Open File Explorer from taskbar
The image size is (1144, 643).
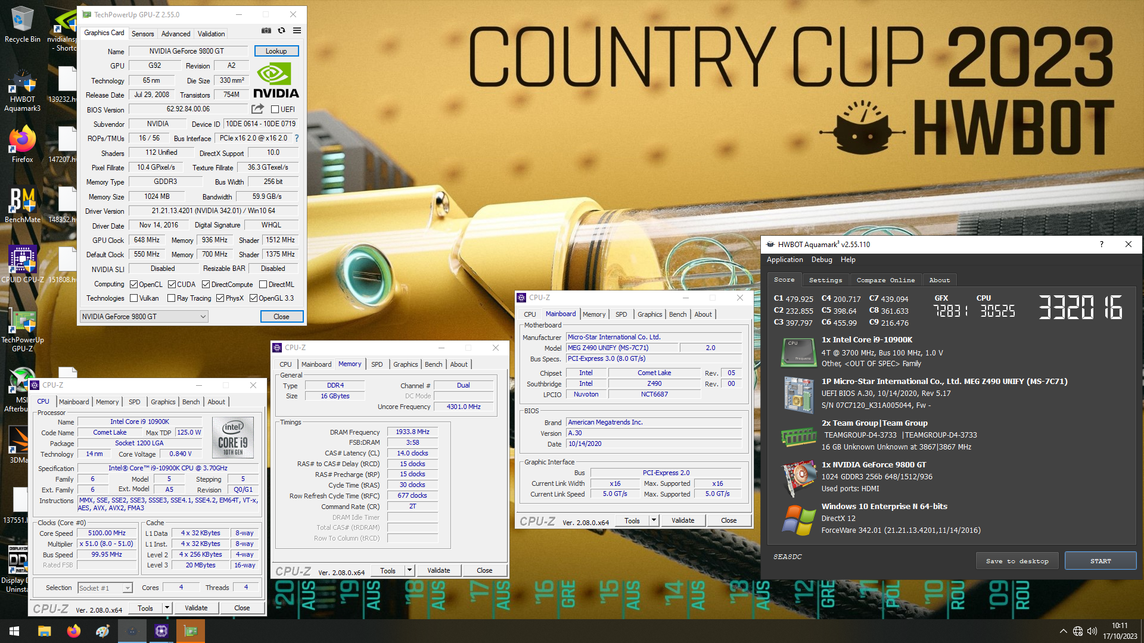[x=44, y=631]
